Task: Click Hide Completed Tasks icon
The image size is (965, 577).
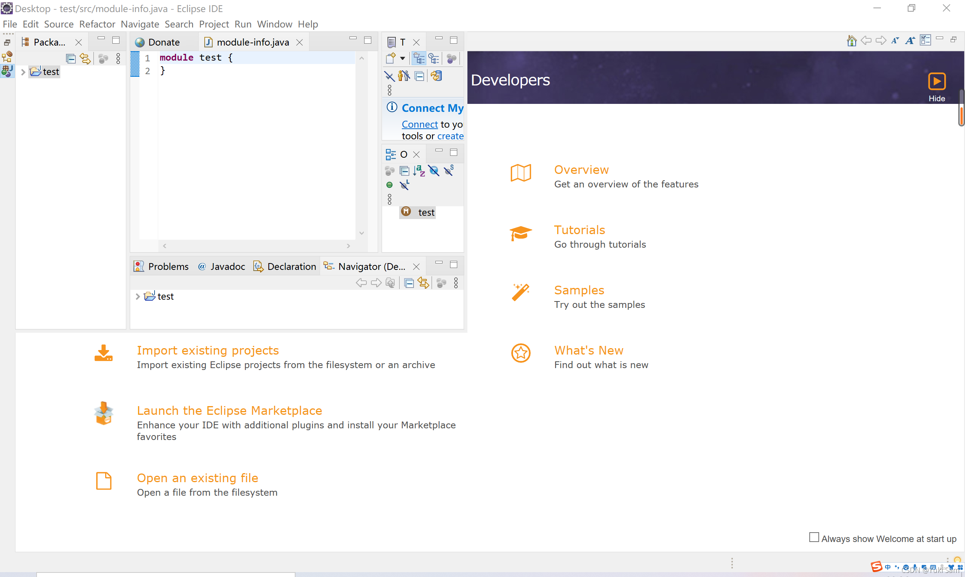Action: point(389,76)
